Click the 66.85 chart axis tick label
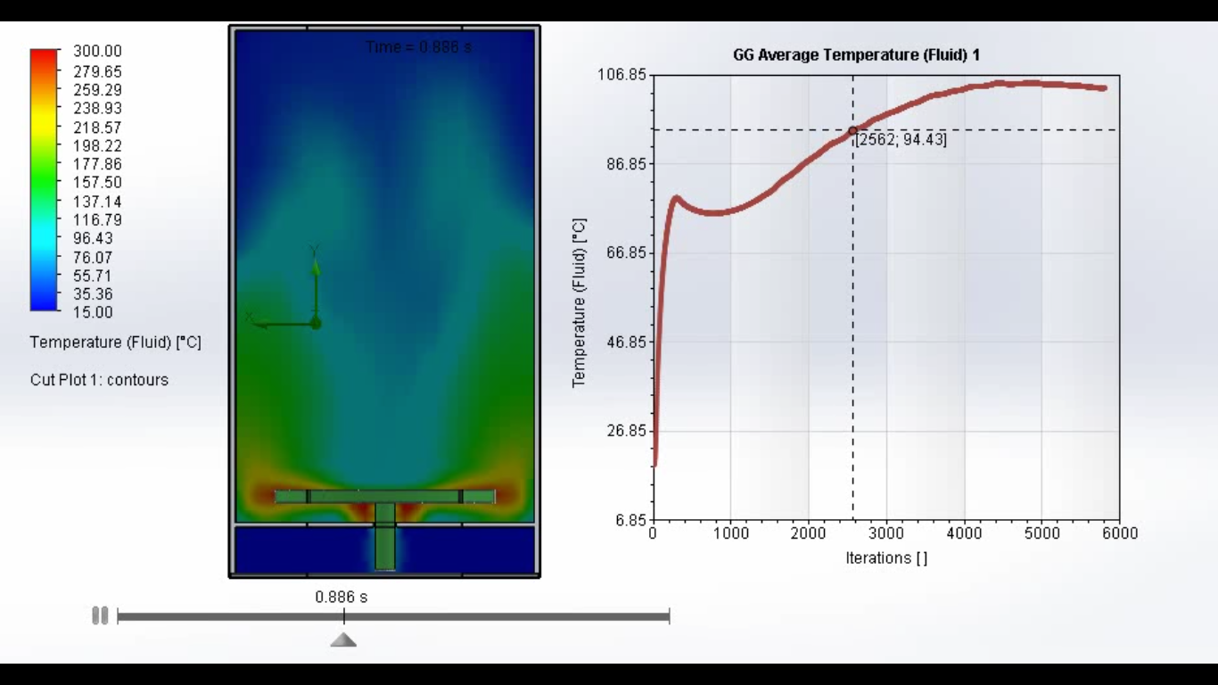The height and width of the screenshot is (685, 1218). (625, 253)
